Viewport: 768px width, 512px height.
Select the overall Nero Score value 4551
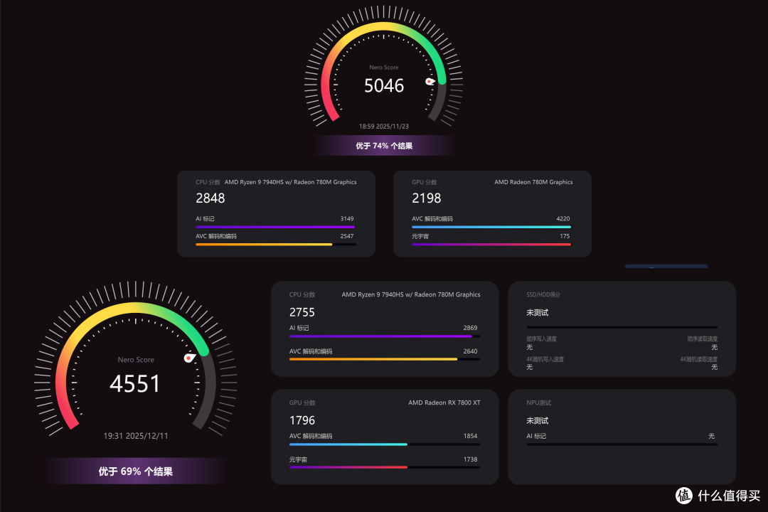[135, 383]
